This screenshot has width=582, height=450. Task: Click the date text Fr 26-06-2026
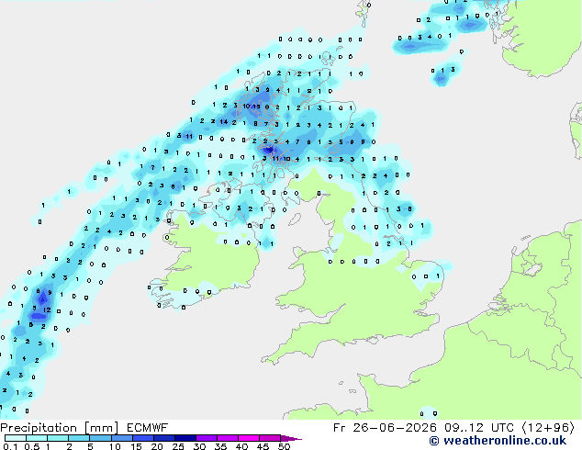385,428
